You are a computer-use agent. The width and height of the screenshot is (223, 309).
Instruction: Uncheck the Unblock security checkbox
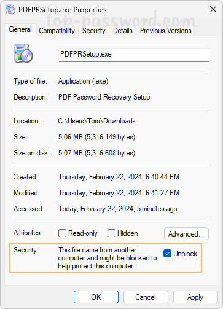click(167, 254)
